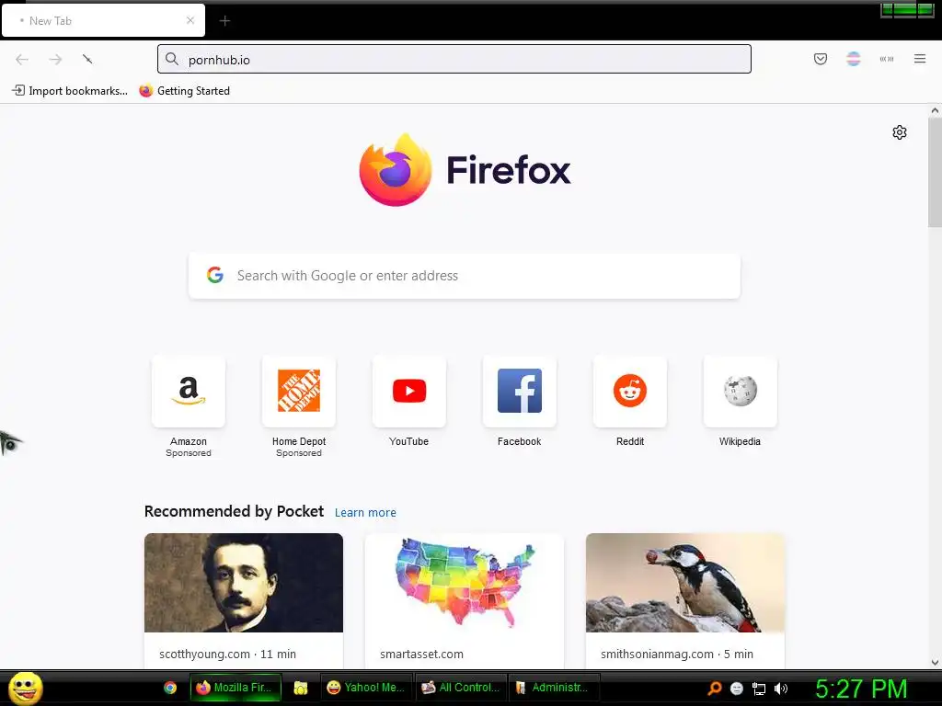Click the Save to Pocket toolbar icon
942x706 pixels.
tap(820, 59)
